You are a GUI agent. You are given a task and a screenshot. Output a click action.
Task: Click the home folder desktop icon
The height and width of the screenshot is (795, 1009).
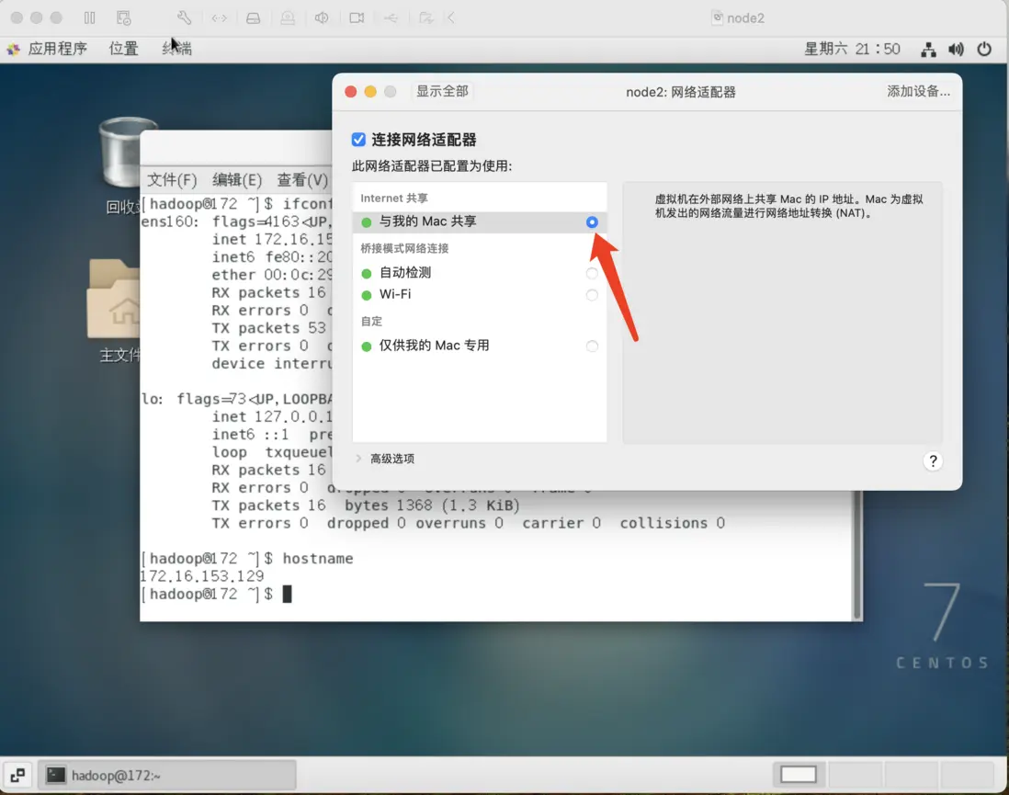(115, 300)
